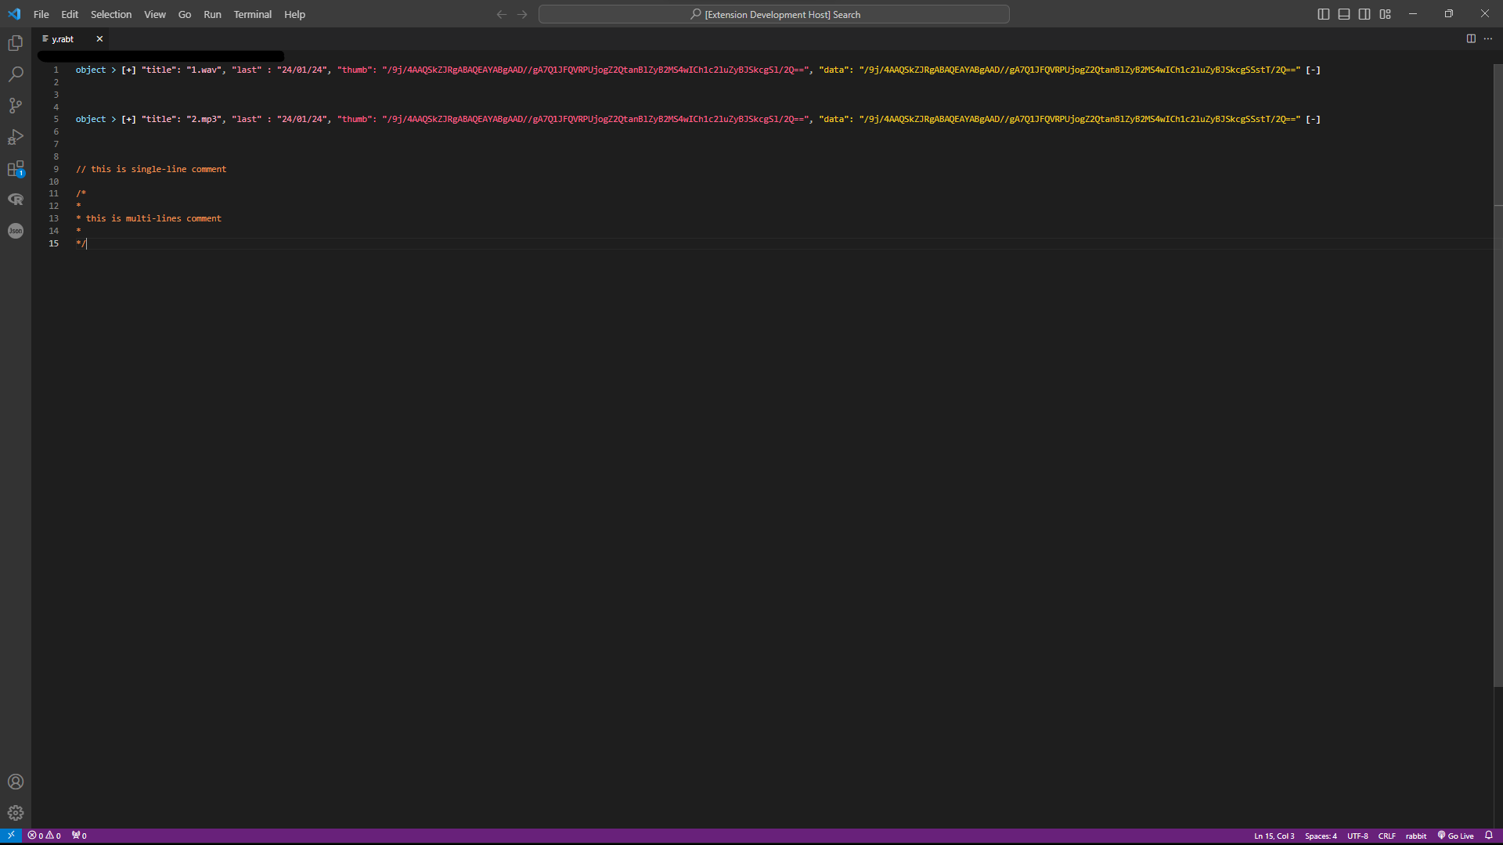This screenshot has height=845, width=1503.
Task: Open the Accounts menu icon
Action: 16,782
